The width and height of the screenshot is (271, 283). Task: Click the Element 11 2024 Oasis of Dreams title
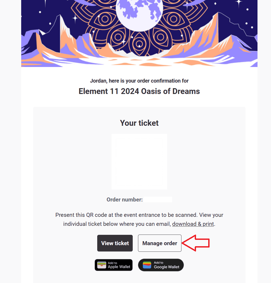pos(139,91)
